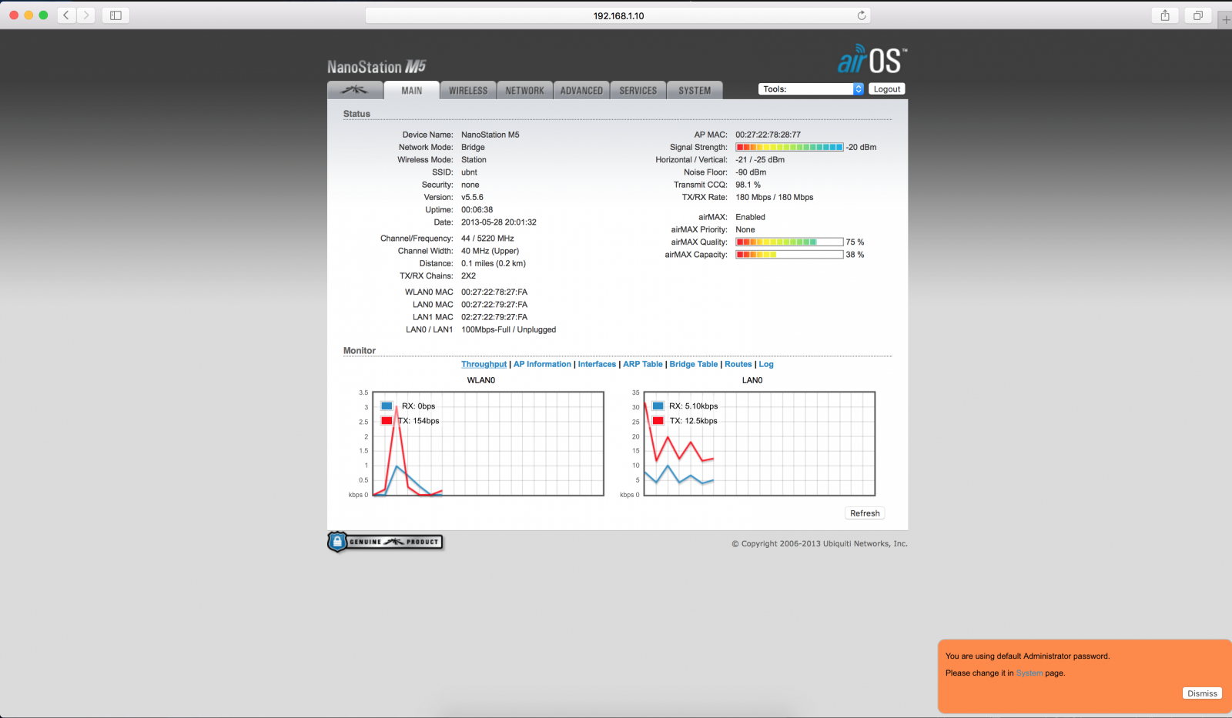Click the Channel/Frequency value 44 / 5220 MHz
Viewport: 1232px width, 718px height.
pyautogui.click(x=487, y=239)
